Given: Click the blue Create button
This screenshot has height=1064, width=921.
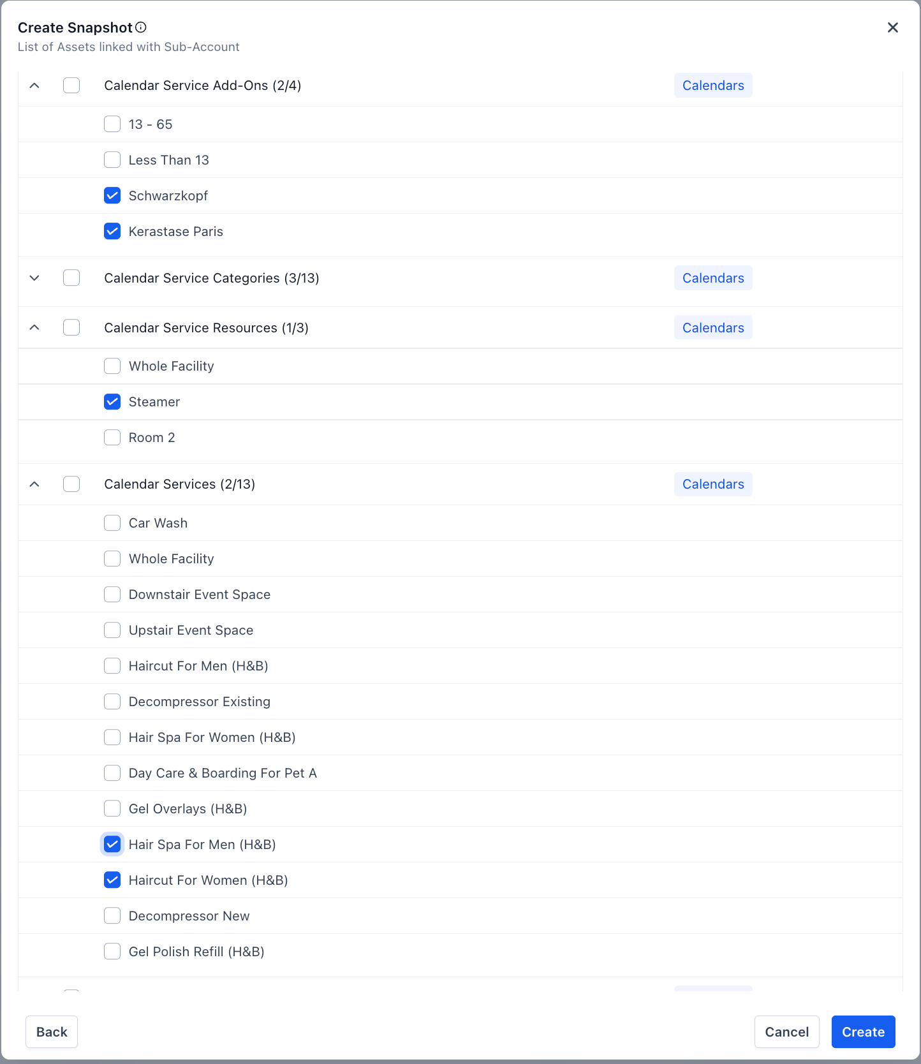Looking at the screenshot, I should [863, 1032].
